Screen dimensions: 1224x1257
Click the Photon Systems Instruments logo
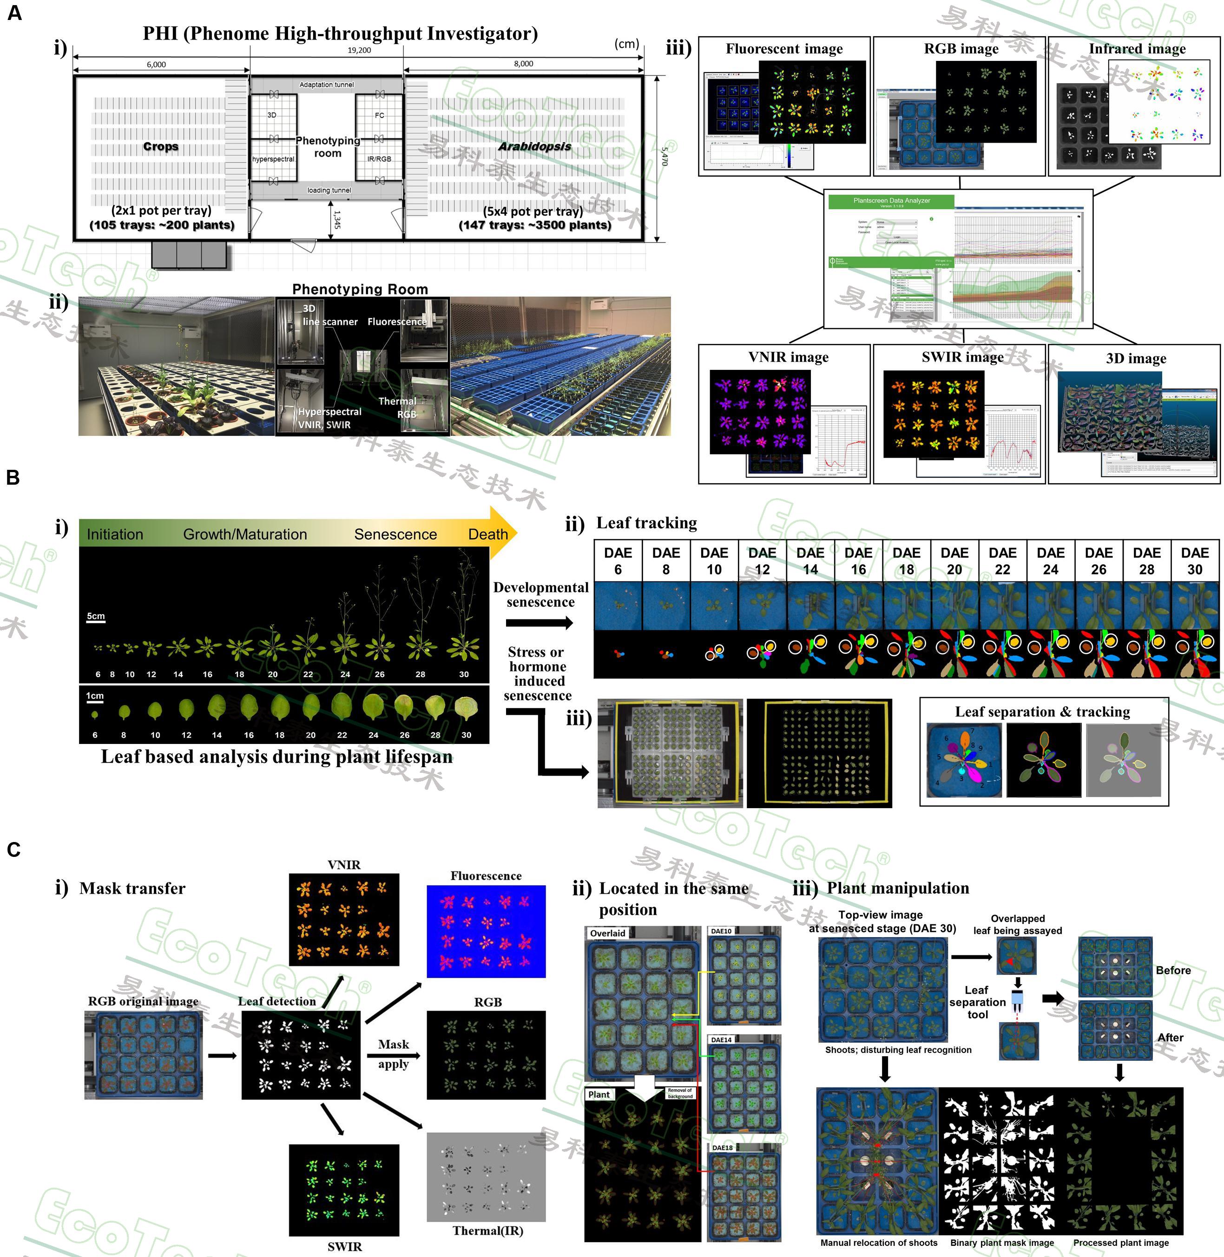click(x=839, y=262)
